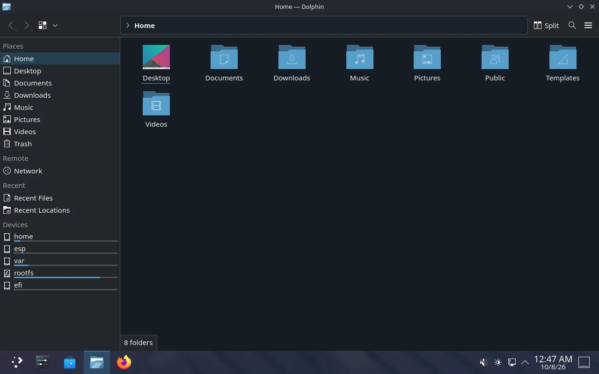599x374 pixels.
Task: Open the view mode dropdown arrow
Action: pos(55,25)
